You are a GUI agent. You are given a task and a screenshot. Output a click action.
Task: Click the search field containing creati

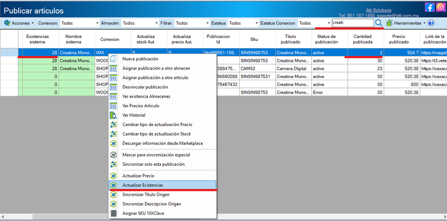(353, 23)
